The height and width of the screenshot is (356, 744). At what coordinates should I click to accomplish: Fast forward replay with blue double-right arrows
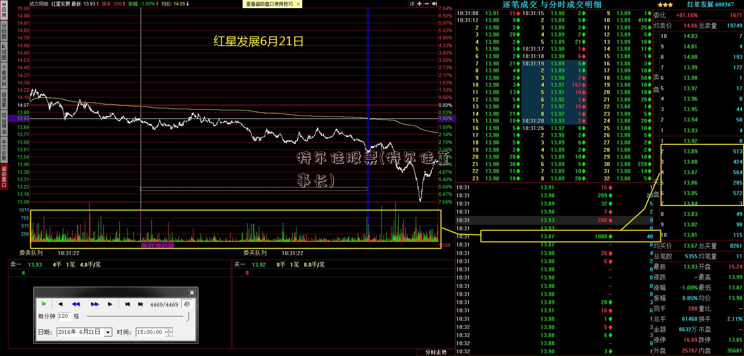click(x=95, y=304)
